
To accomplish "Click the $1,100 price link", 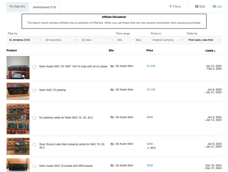I will 151,90.
